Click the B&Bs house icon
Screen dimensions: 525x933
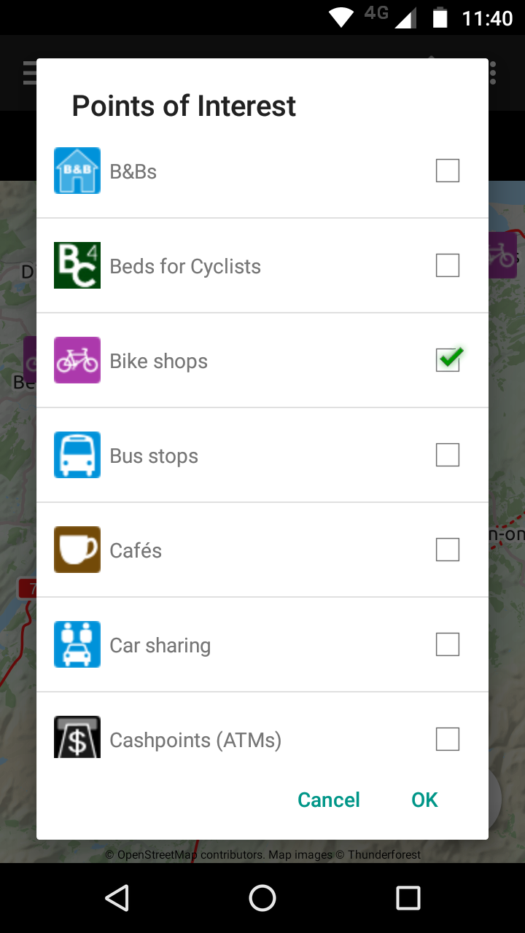tap(77, 171)
